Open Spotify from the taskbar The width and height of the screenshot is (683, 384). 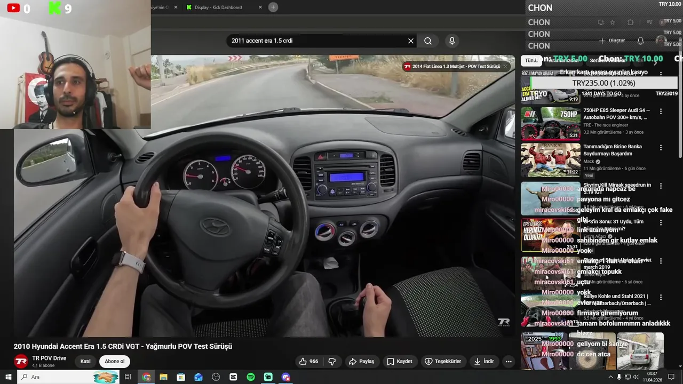(251, 377)
